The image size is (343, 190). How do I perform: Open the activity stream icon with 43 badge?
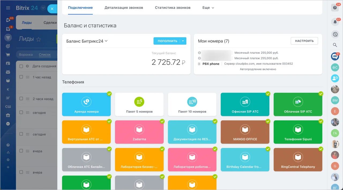(x=8, y=20)
